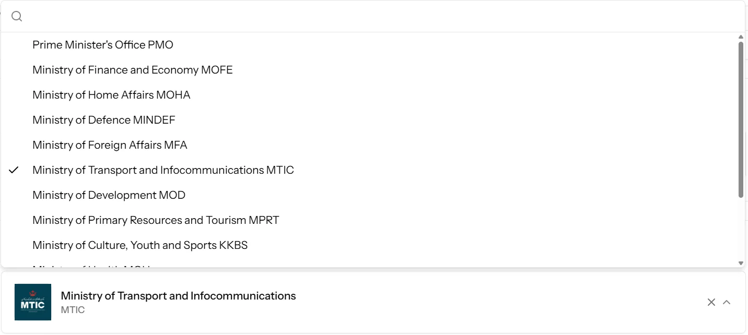Select Ministry of Home Affairs MOHA

pos(111,95)
